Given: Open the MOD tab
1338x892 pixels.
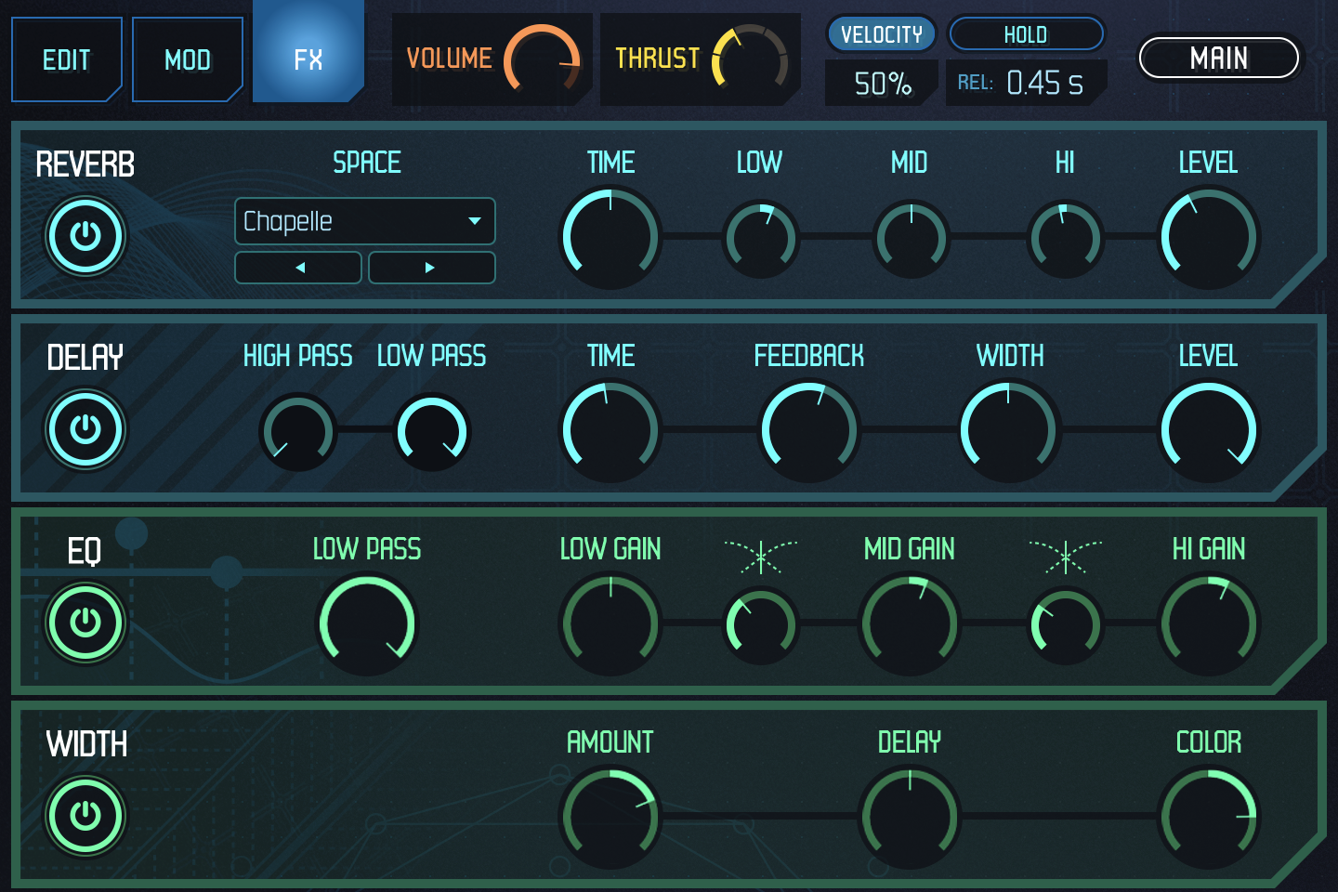Looking at the screenshot, I should click(187, 59).
